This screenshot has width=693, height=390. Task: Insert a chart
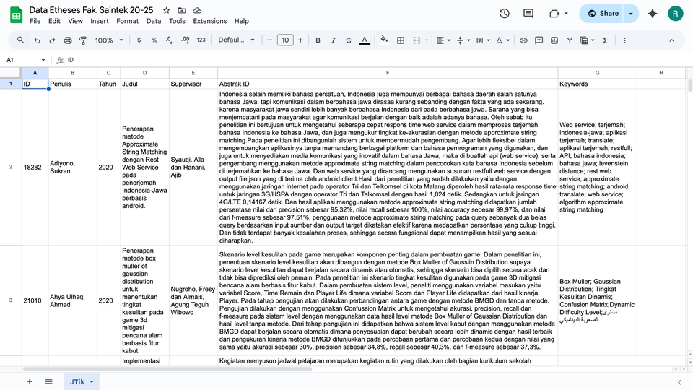(554, 40)
